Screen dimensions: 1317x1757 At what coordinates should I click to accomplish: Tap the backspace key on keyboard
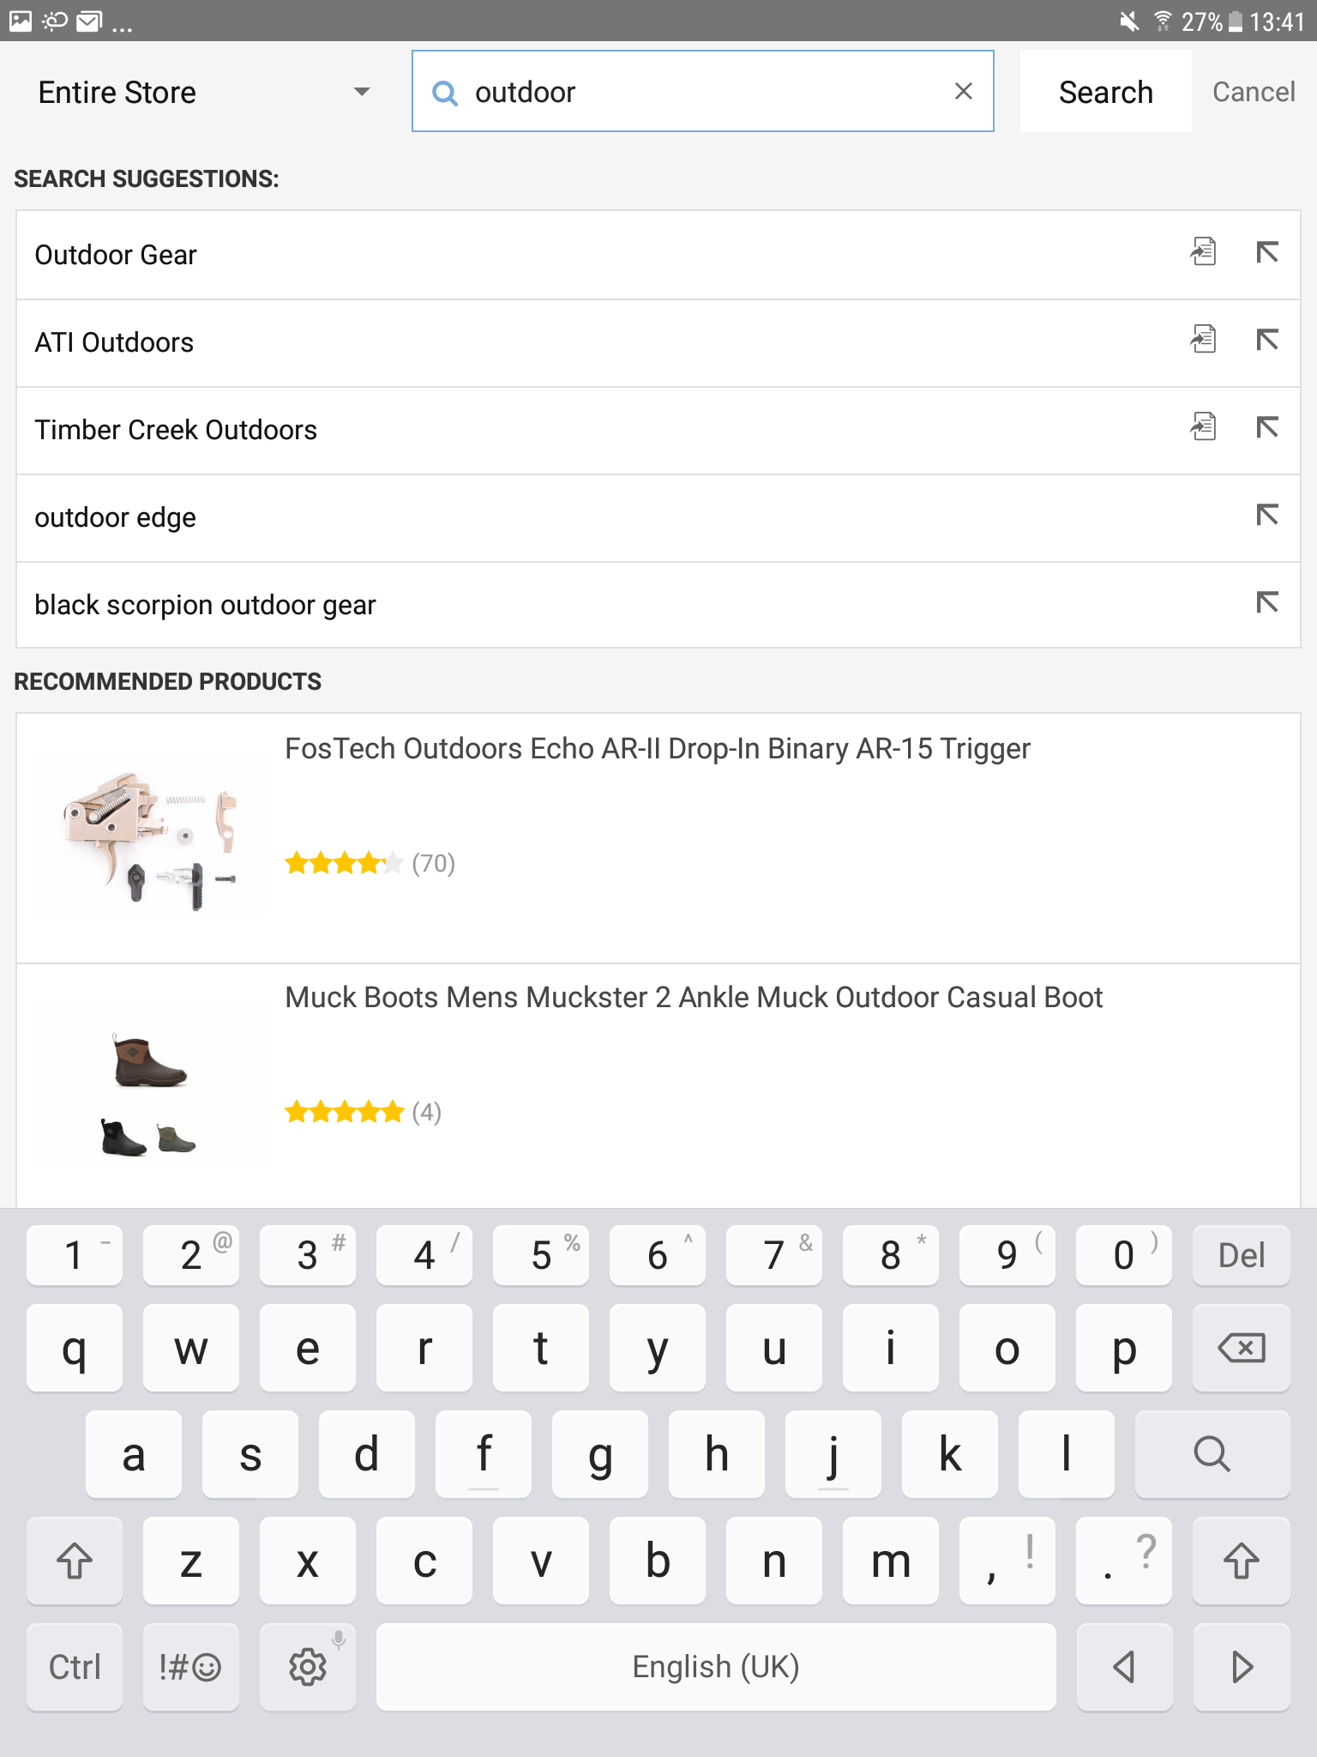click(1241, 1348)
